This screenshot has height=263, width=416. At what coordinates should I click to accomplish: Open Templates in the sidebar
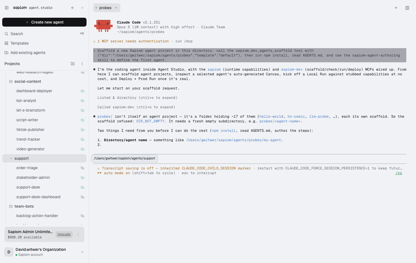pyautogui.click(x=44, y=43)
